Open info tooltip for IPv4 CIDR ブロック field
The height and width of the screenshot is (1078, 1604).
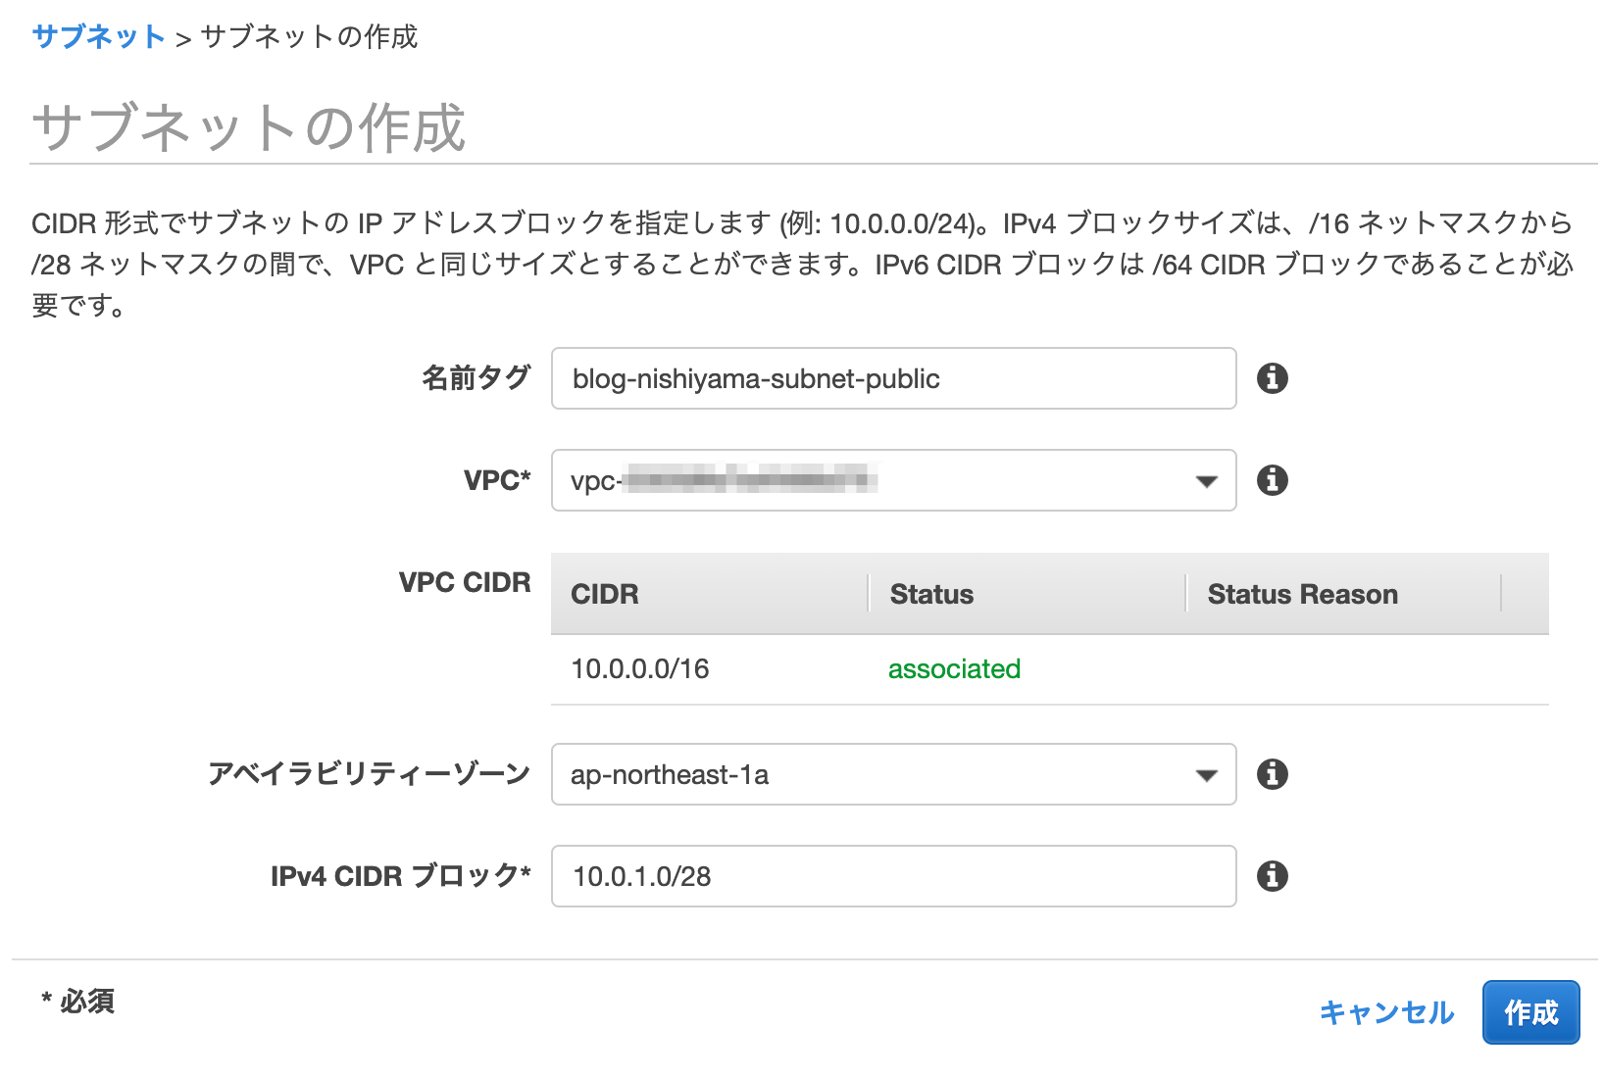click(1275, 877)
